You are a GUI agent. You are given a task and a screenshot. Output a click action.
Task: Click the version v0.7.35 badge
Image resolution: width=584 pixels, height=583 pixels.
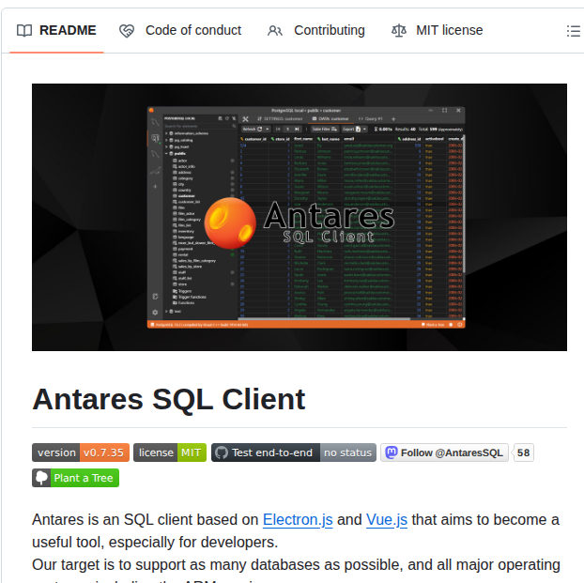coord(81,453)
